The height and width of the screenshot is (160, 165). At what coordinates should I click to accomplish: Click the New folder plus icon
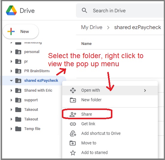coord(73,100)
